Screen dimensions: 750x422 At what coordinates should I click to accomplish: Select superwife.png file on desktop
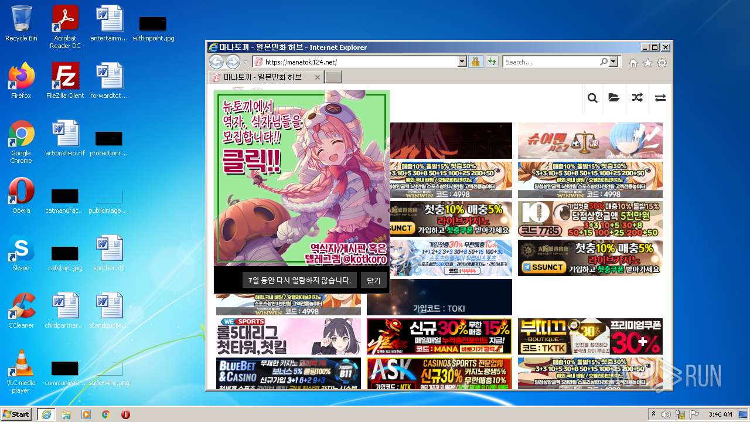coord(109,372)
